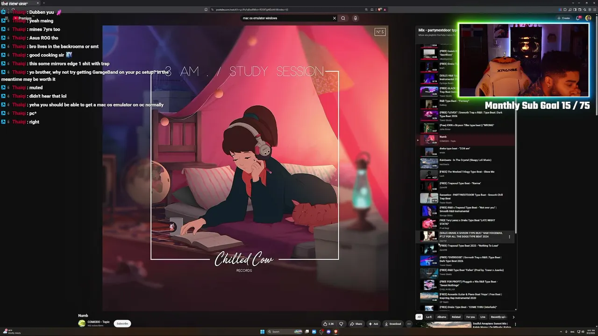This screenshot has width=598, height=336.
Task: Open options for 4AM VOICEMAIL PT.2 playlist item
Action: 509,237
